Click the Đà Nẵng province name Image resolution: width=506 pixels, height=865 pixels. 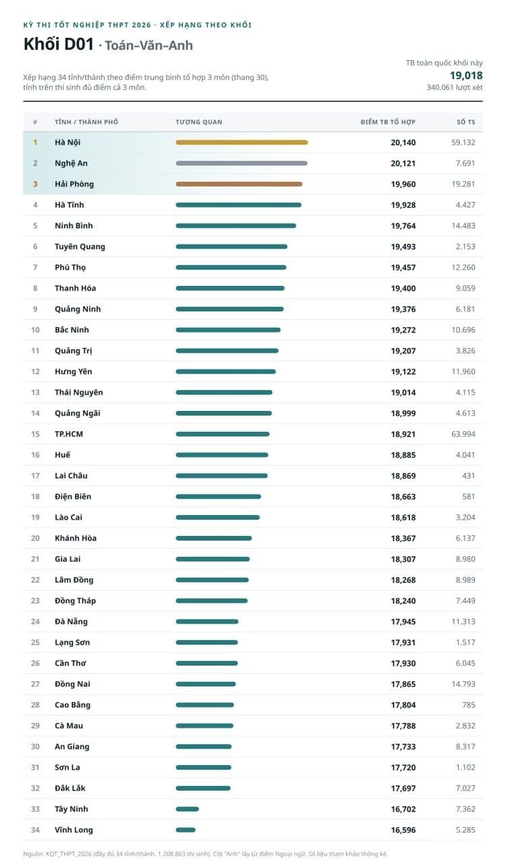(x=71, y=622)
